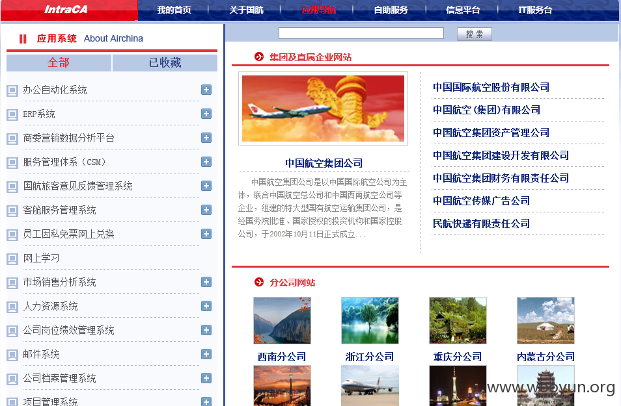The width and height of the screenshot is (621, 406).
Task: Open 客舱服务管理系统 in the system list
Action: [x=59, y=210]
